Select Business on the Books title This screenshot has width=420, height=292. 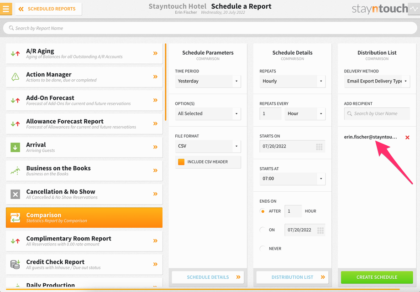point(58,168)
